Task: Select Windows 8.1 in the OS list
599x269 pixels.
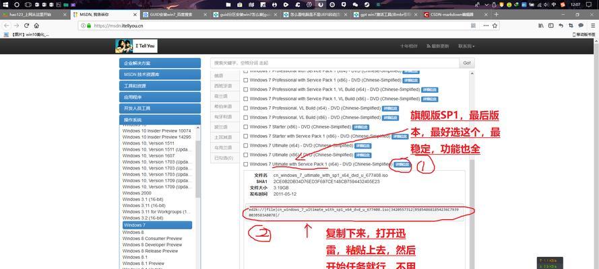Action: pyautogui.click(x=135, y=257)
